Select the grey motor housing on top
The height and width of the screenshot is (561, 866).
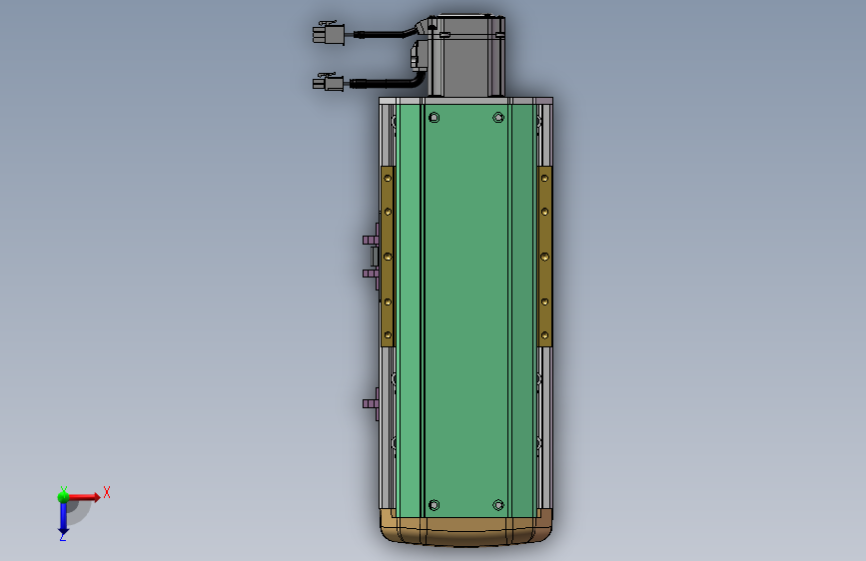click(x=466, y=56)
